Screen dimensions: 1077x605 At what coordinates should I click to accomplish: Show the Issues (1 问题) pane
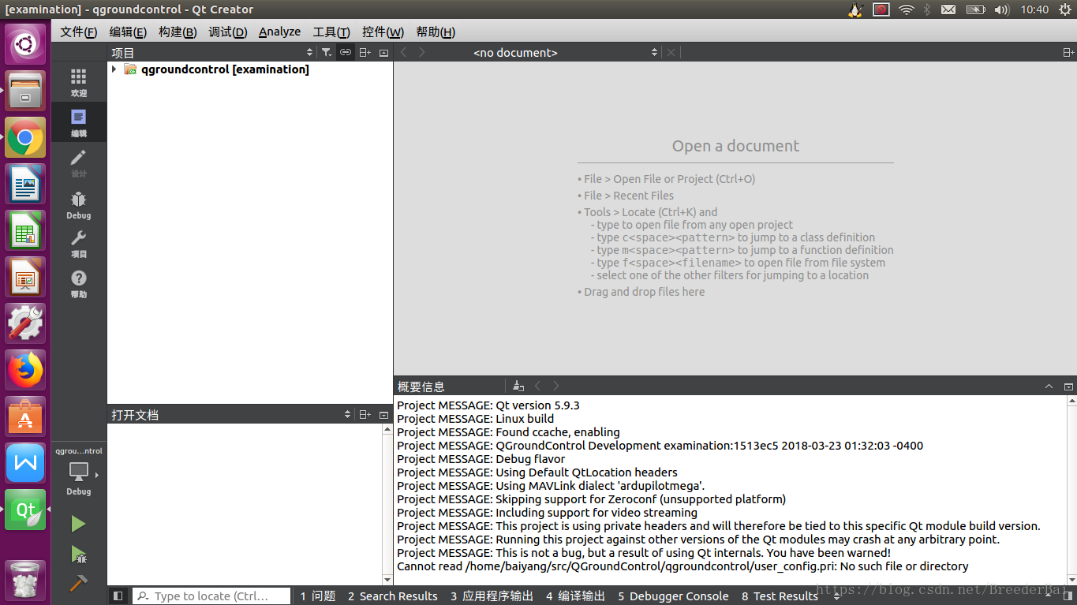click(317, 596)
